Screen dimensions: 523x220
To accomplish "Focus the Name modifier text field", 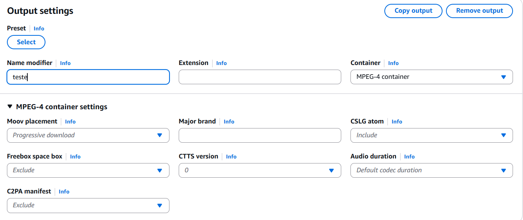I will [x=88, y=77].
